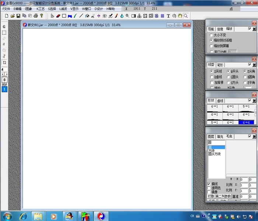This screenshot has width=258, height=221.
Task: Select the rectangle shape tool
Action: (64, 16)
